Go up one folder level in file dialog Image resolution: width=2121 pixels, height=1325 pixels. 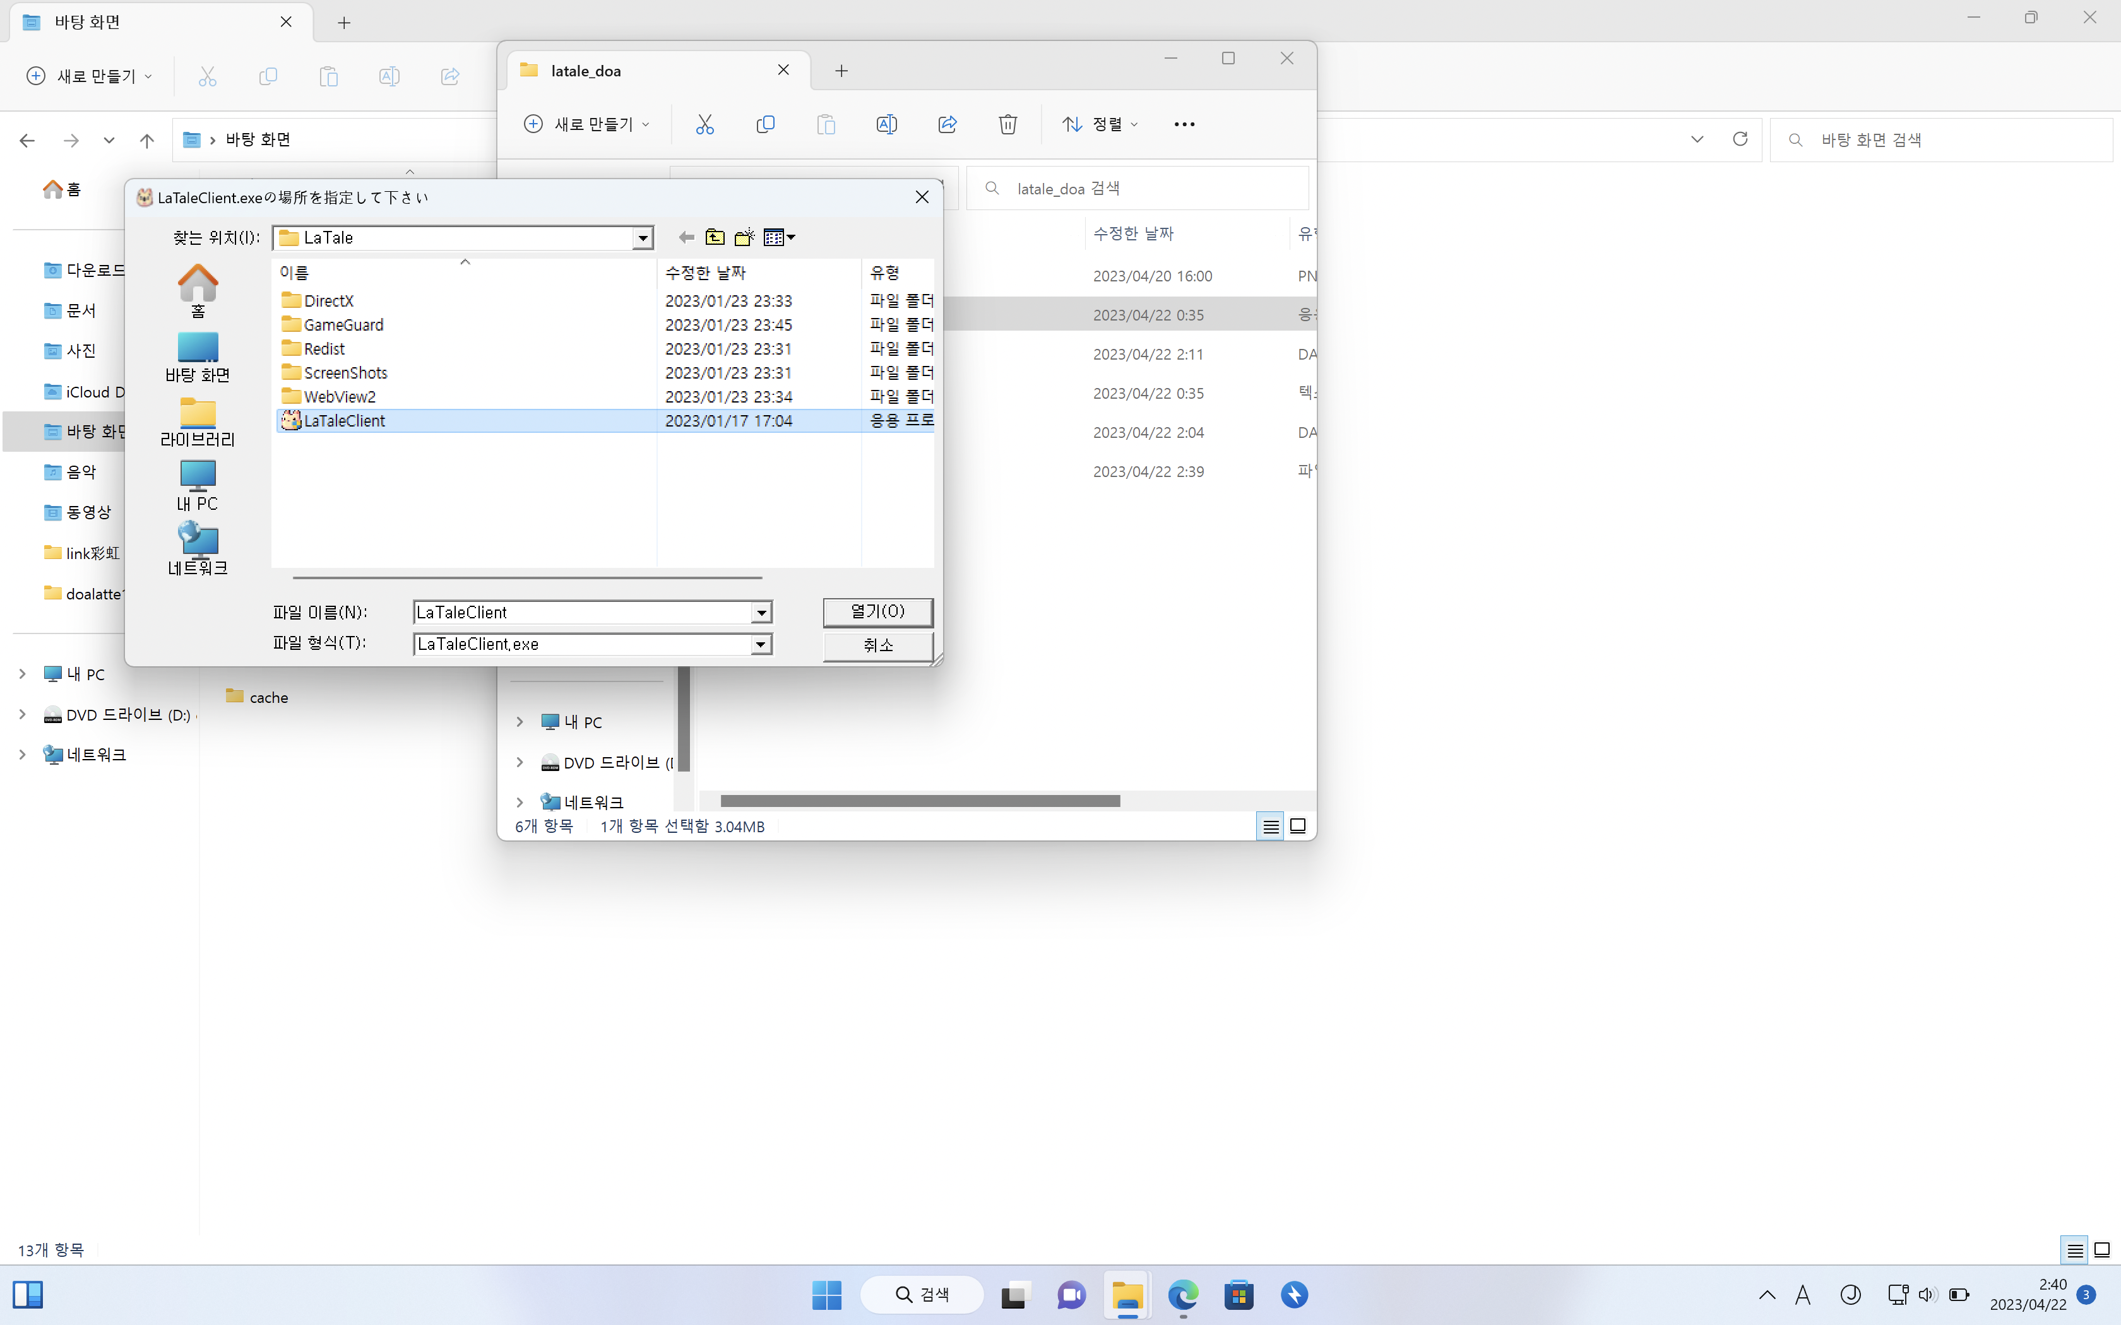pos(715,237)
